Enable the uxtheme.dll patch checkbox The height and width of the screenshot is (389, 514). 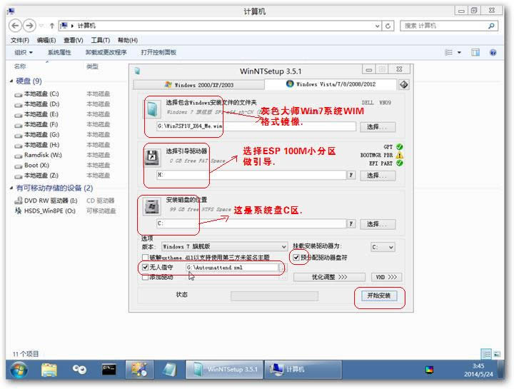tap(145, 257)
